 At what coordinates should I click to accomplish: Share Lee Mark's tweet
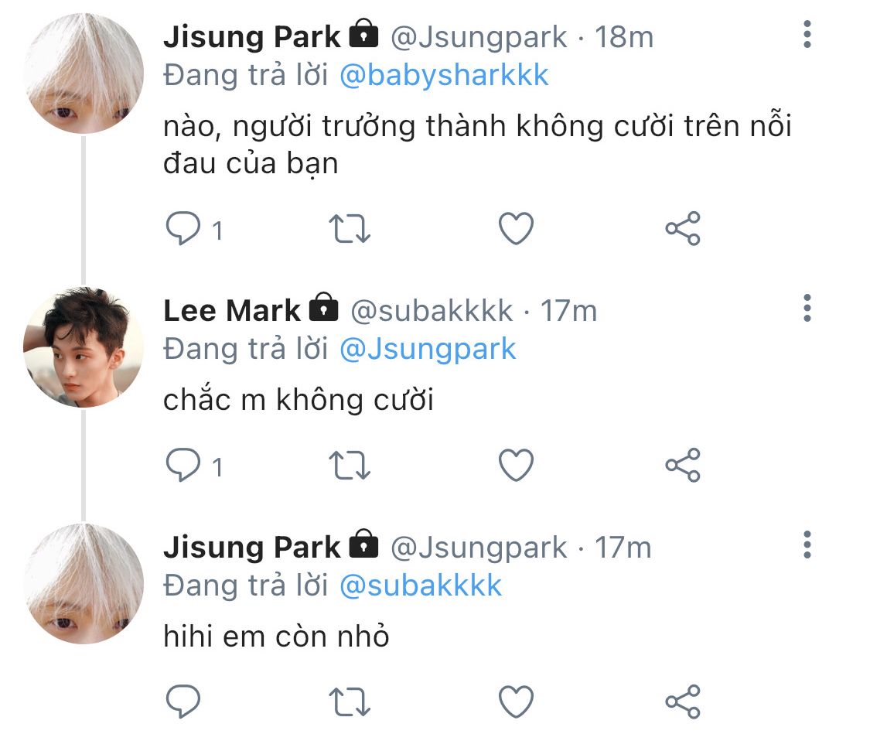[x=682, y=466]
